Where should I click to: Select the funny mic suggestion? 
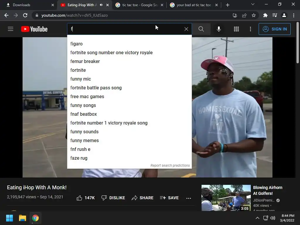tap(129, 79)
